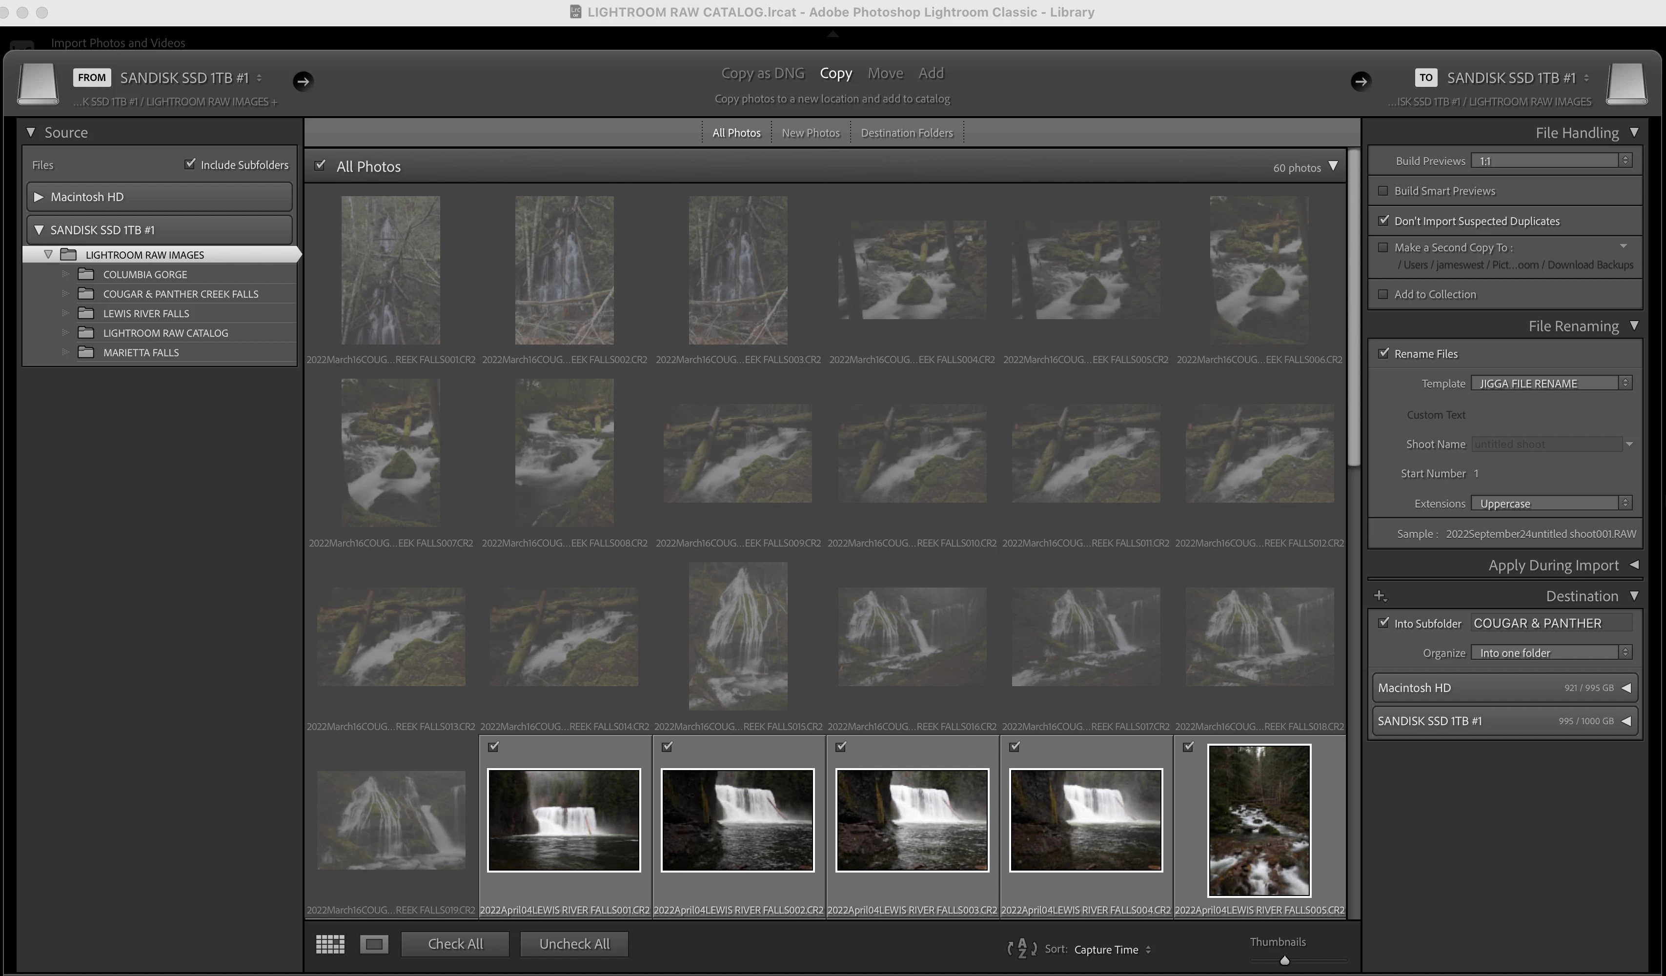Click the plus icon in Destination panel
1666x976 pixels.
coord(1380,596)
